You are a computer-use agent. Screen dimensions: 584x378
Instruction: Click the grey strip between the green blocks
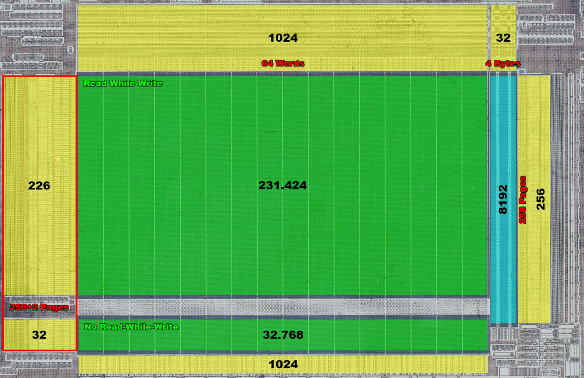[x=283, y=307]
